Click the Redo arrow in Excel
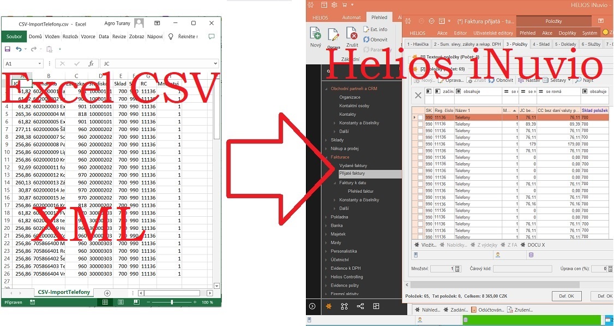 click(x=34, y=49)
